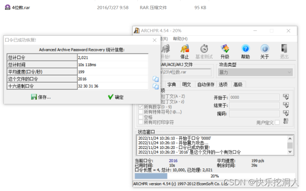This screenshot has width=306, height=191.
Task: Click the RAR 压缩文件 type text
Action: [153, 7]
